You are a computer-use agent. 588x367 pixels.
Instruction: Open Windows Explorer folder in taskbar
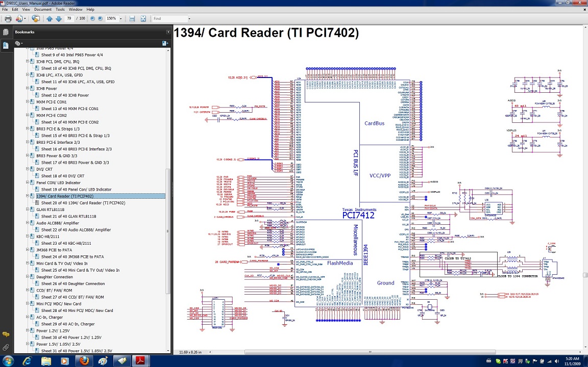pos(46,361)
